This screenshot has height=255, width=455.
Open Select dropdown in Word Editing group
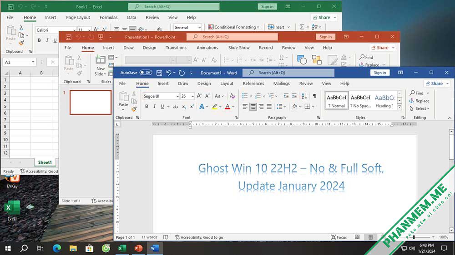[x=420, y=108]
